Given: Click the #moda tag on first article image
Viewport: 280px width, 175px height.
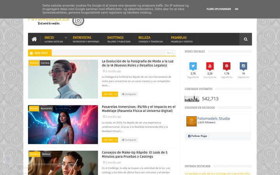Looking at the screenshot, I should [34, 63].
